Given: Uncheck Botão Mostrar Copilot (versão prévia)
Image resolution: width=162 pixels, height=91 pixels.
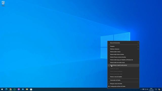Looking at the screenshot, I should (123, 65).
